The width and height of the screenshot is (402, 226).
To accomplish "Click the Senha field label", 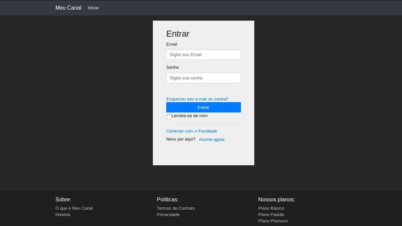I will tap(172, 67).
